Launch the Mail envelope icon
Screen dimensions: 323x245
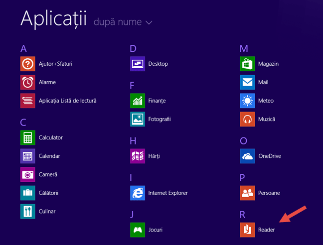click(x=247, y=82)
